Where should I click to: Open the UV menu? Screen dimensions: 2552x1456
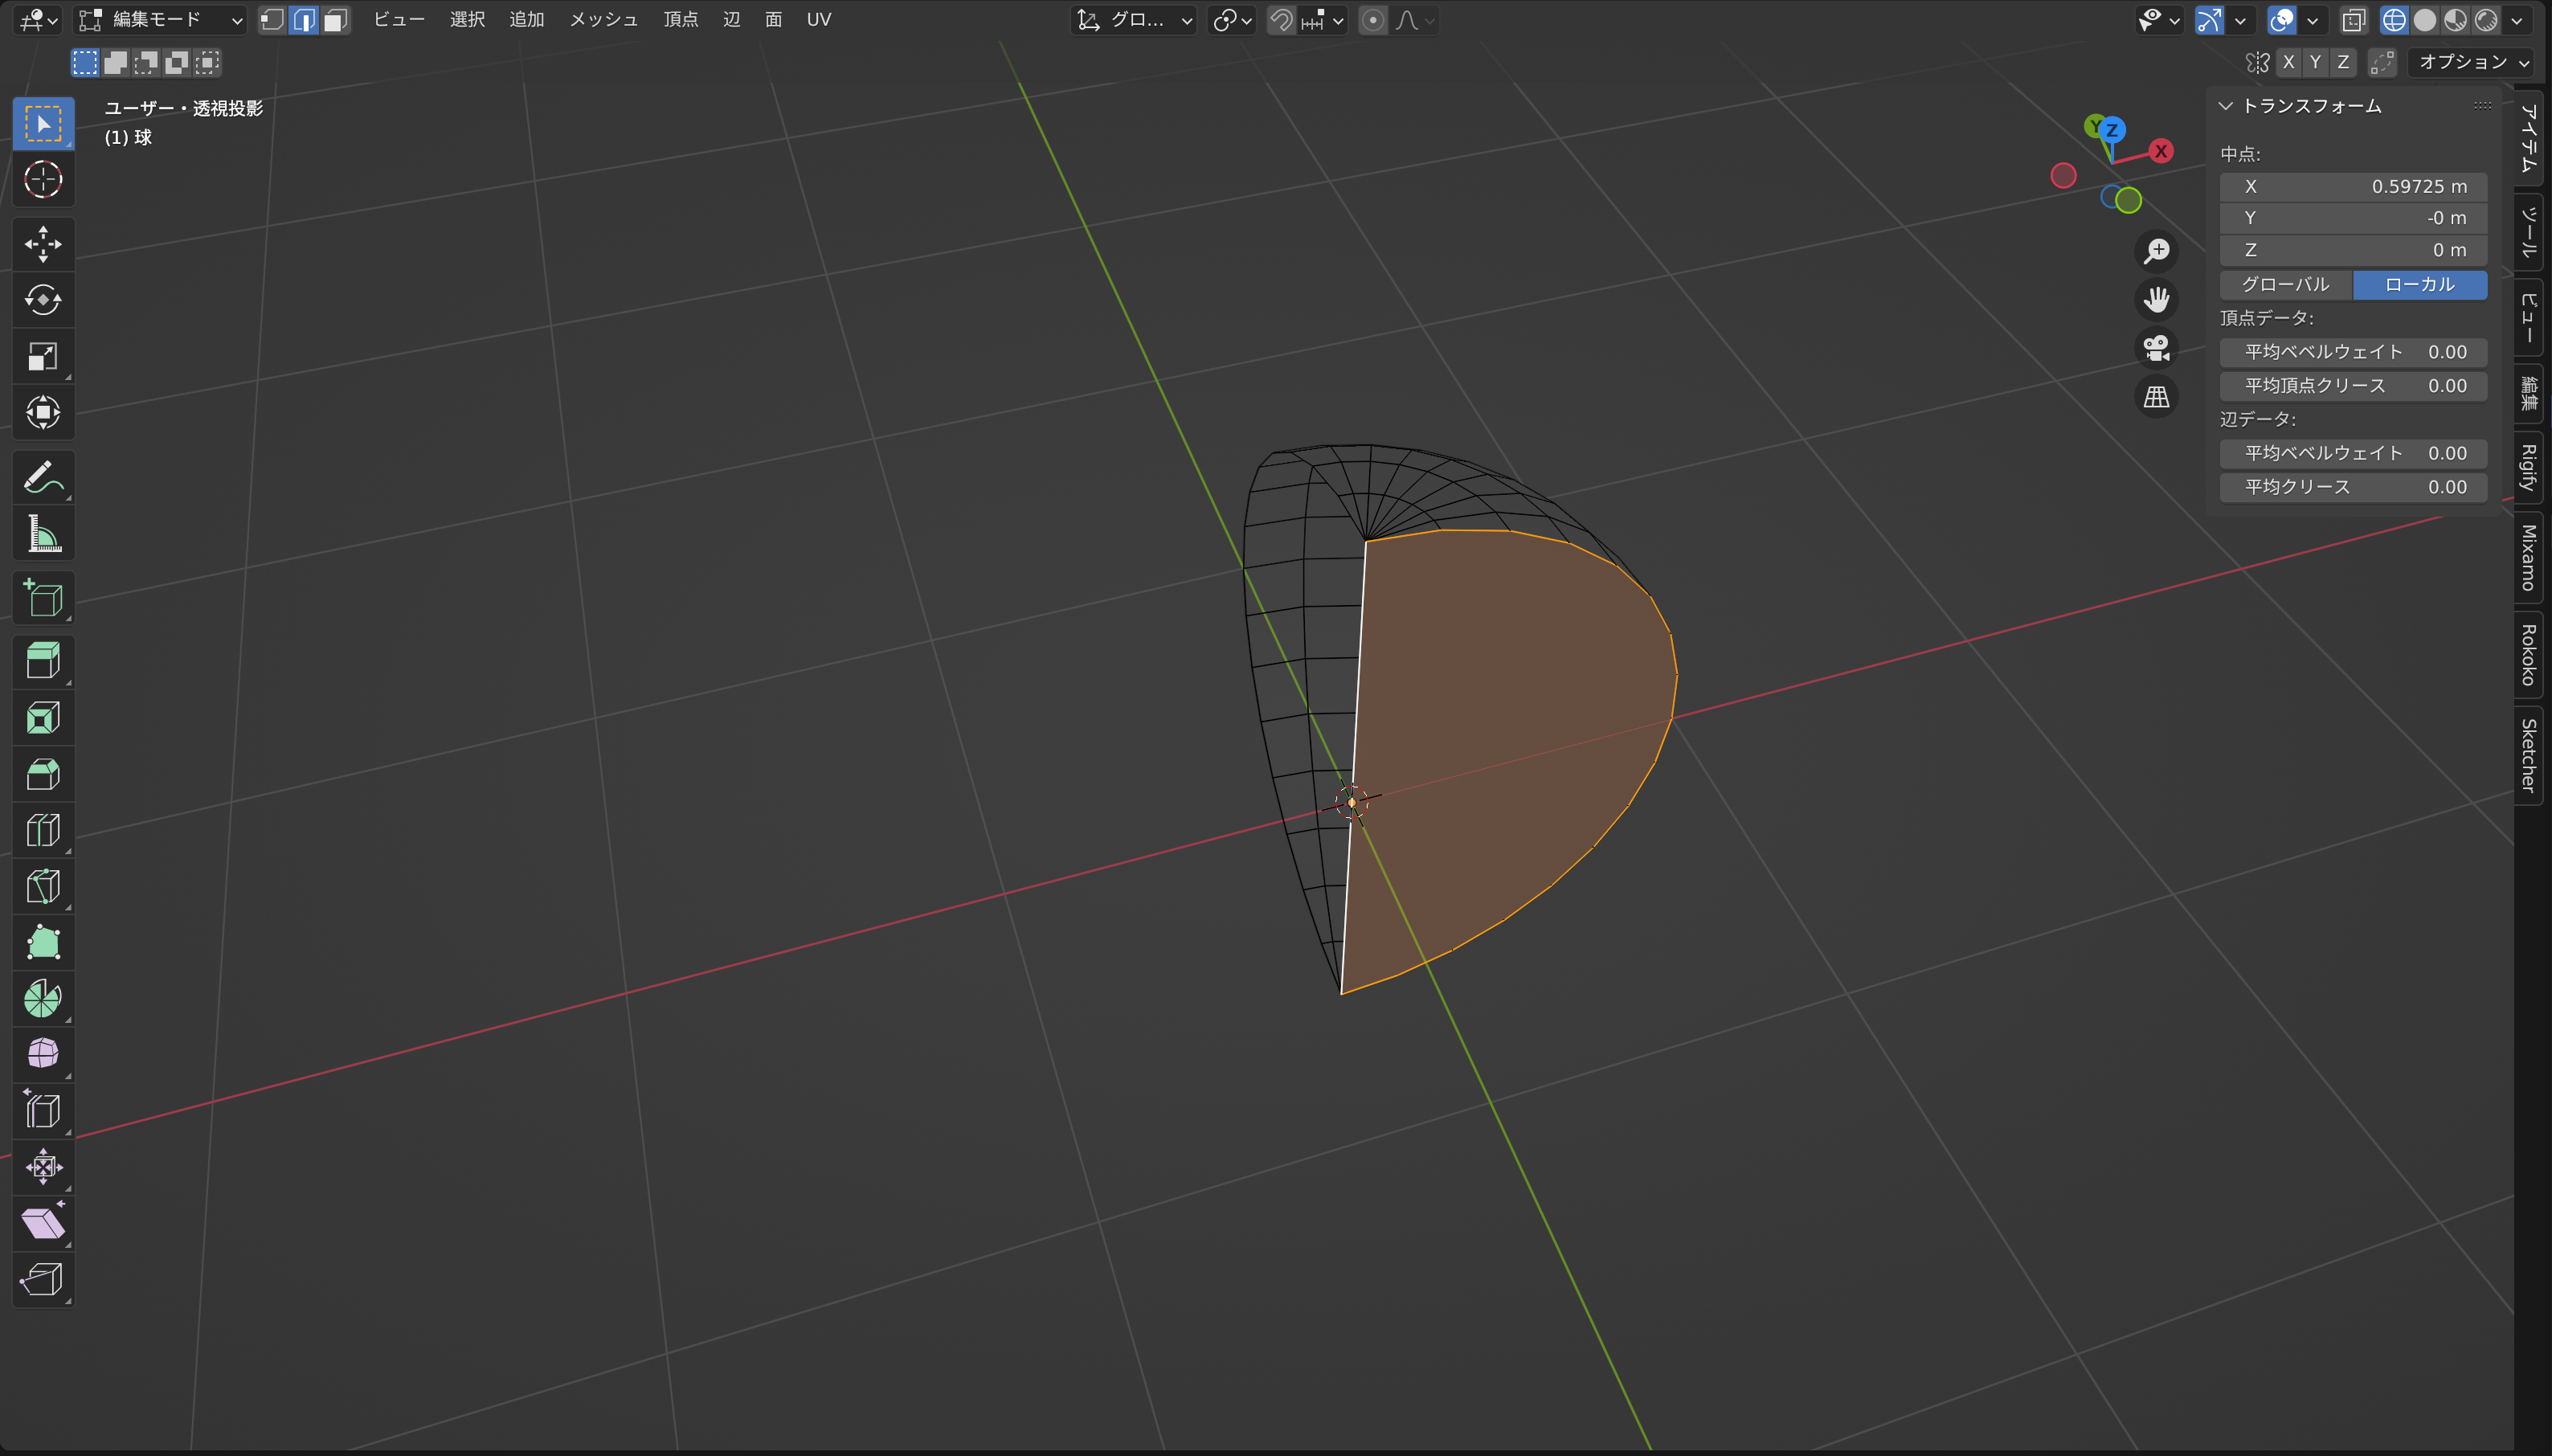click(818, 19)
